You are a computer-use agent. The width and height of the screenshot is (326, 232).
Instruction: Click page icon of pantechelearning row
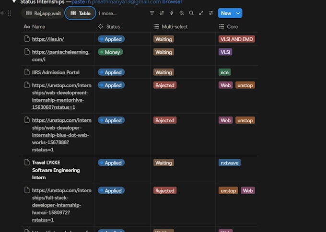pyautogui.click(x=27, y=52)
